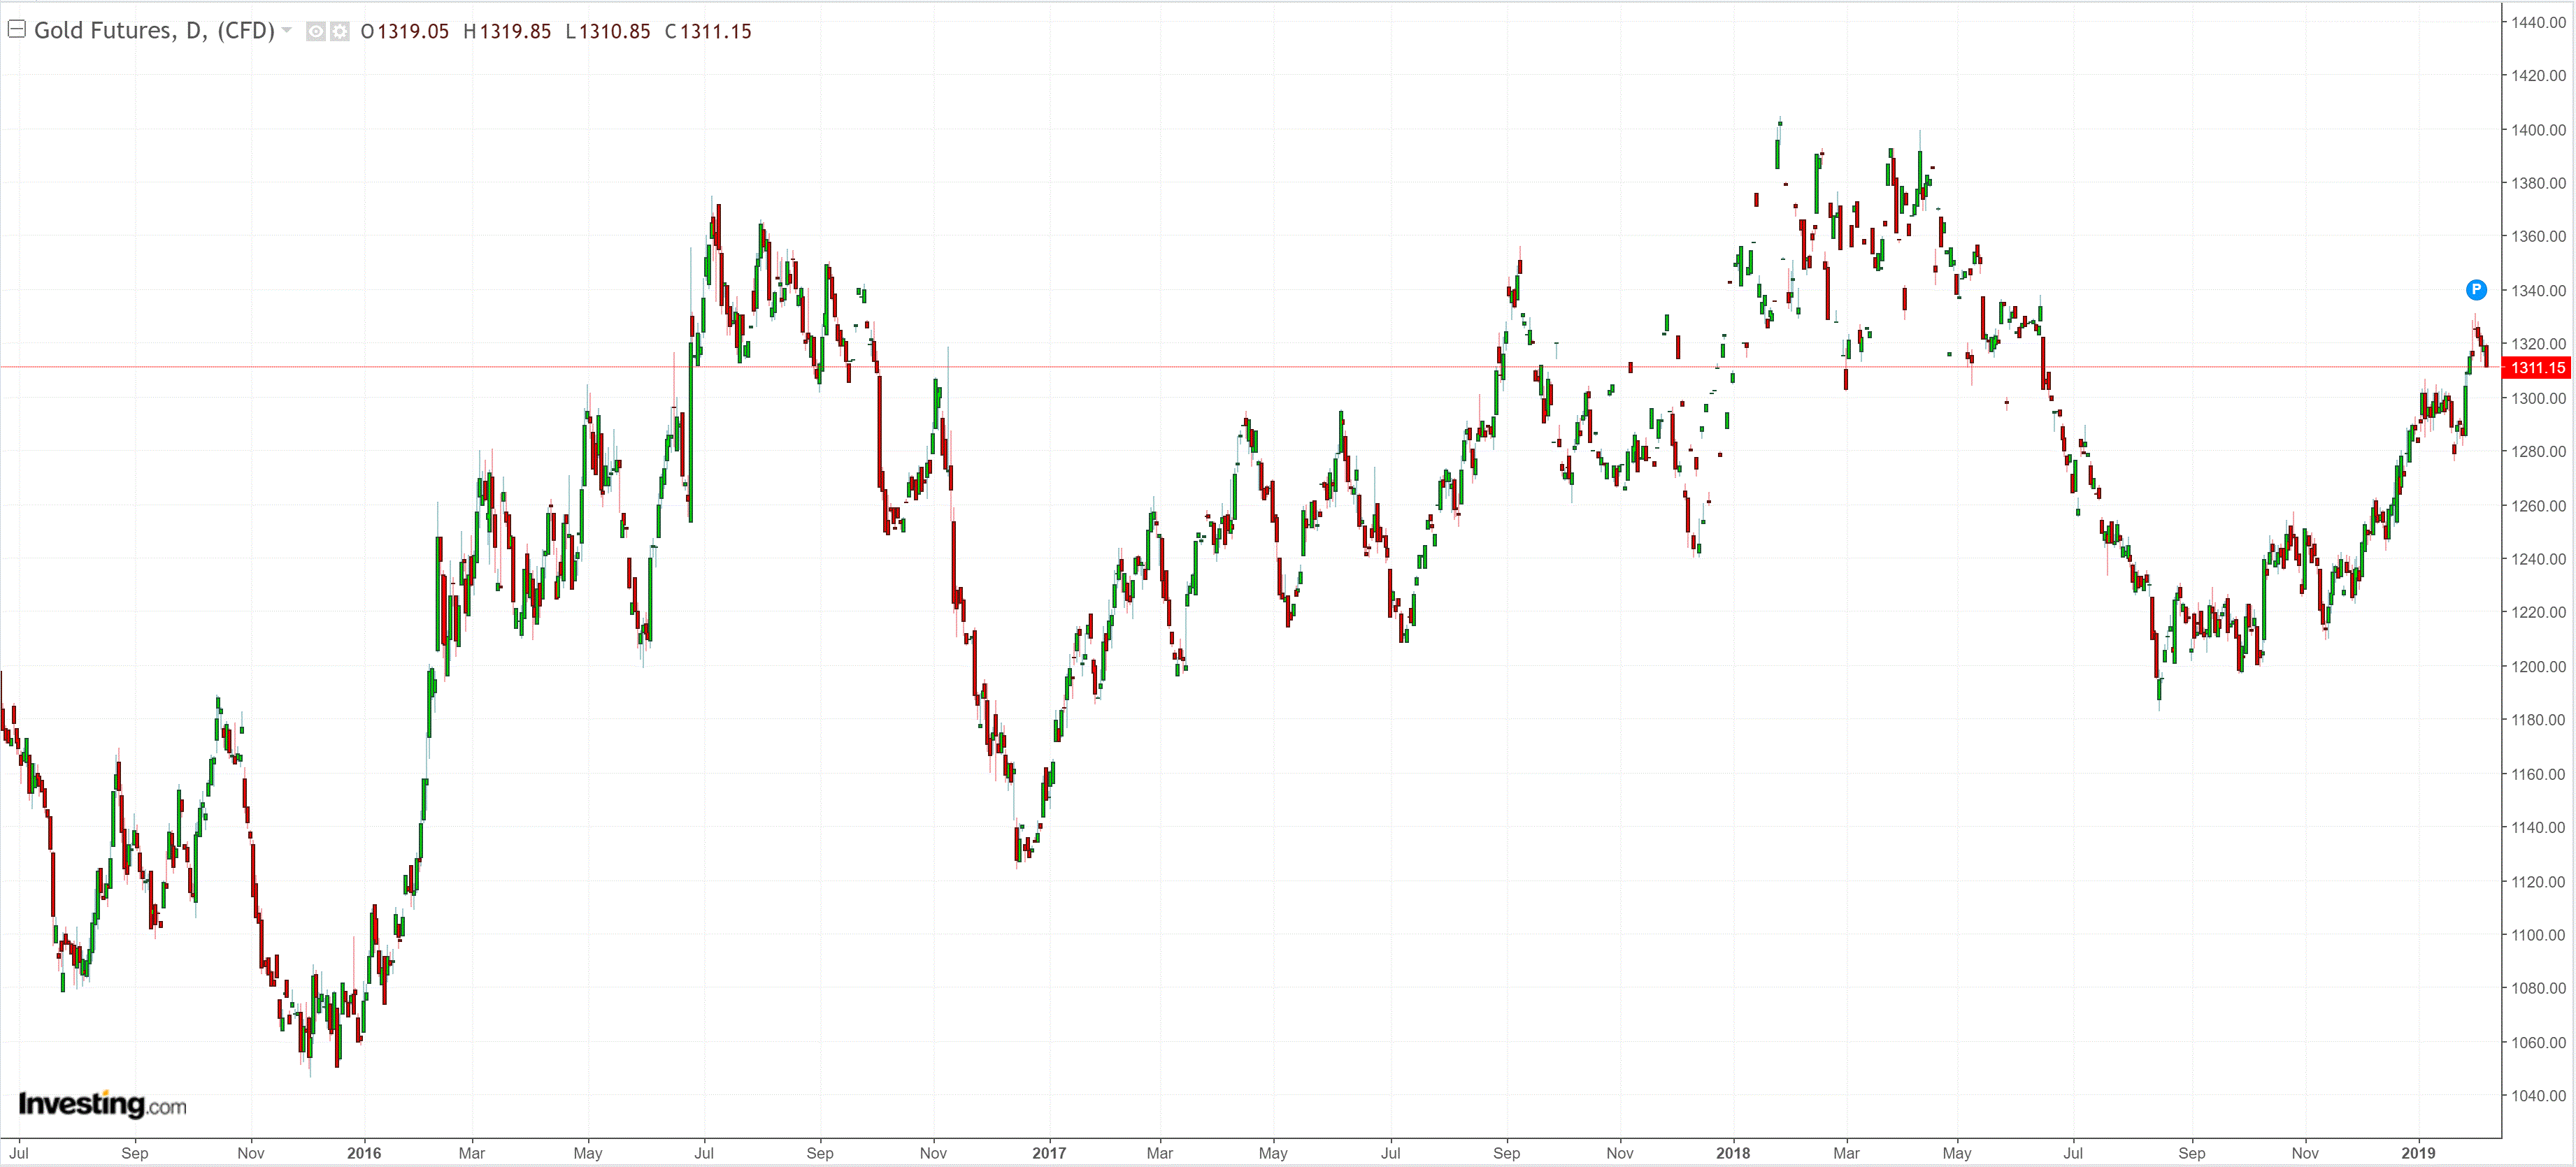Open chart settings via the gear icon
The height and width of the screenshot is (1167, 2576).
pyautogui.click(x=340, y=32)
